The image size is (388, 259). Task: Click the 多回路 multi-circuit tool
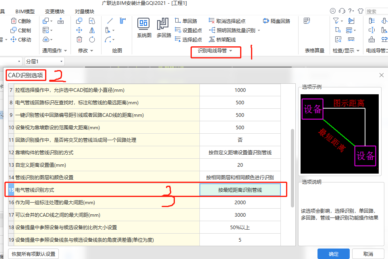pyautogui.click(x=164, y=28)
